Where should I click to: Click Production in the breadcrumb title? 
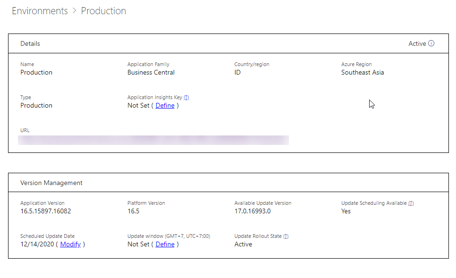[x=103, y=11]
